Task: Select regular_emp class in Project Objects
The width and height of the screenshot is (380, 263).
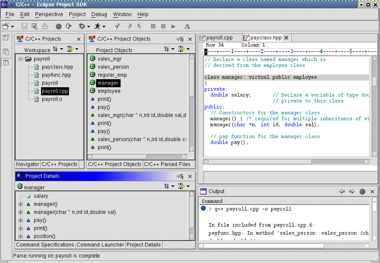Action: (112, 75)
